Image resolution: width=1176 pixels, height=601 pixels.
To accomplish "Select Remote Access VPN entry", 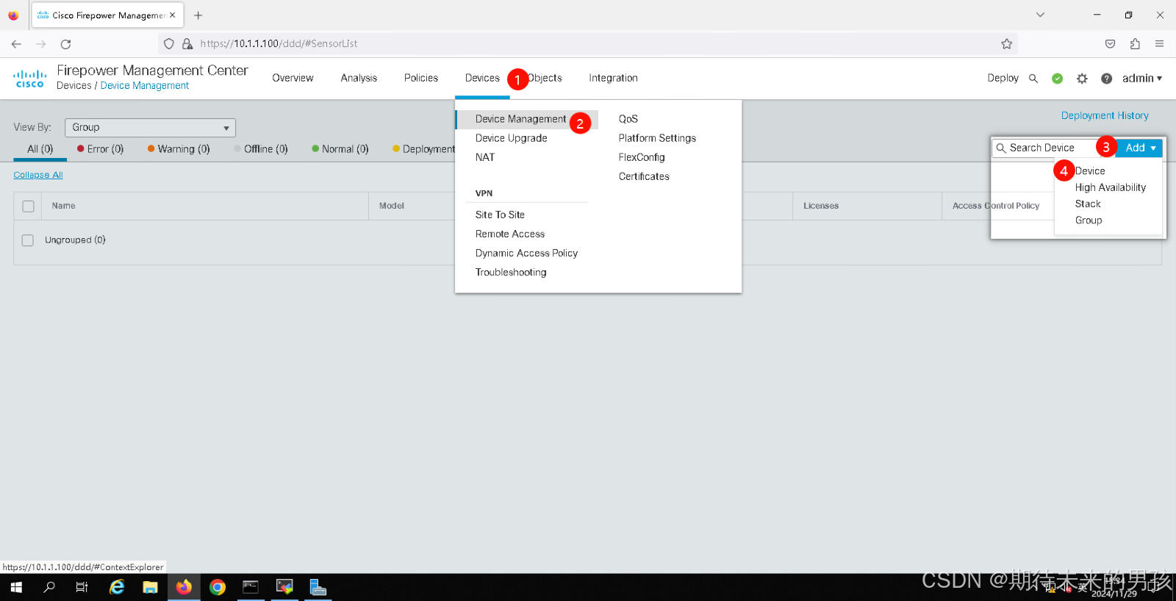I will pos(510,234).
